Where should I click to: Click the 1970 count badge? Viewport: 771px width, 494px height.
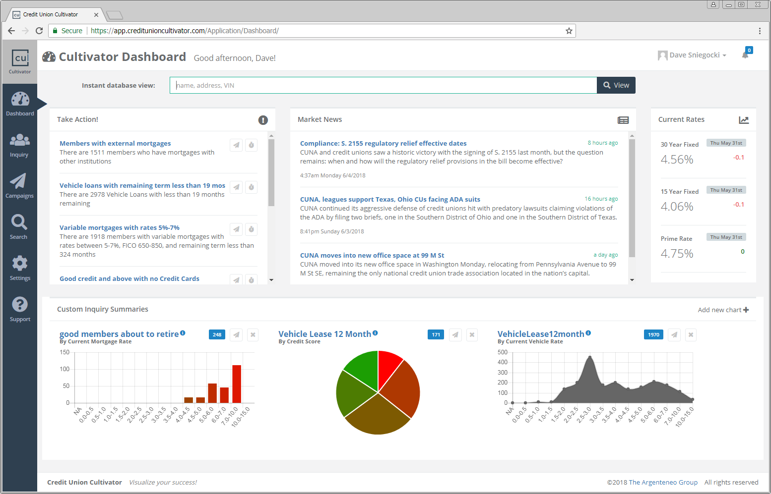[x=653, y=335]
